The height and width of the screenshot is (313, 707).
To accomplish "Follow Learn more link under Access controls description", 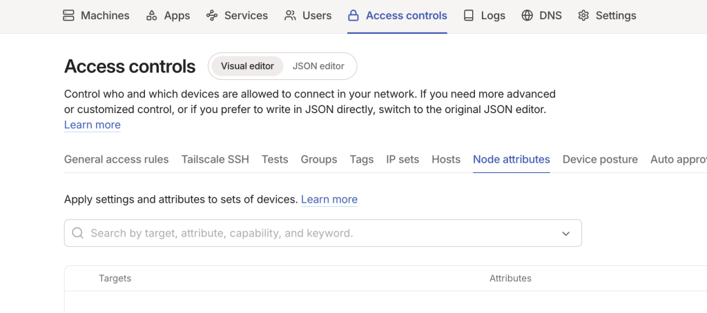I will pos(93,125).
